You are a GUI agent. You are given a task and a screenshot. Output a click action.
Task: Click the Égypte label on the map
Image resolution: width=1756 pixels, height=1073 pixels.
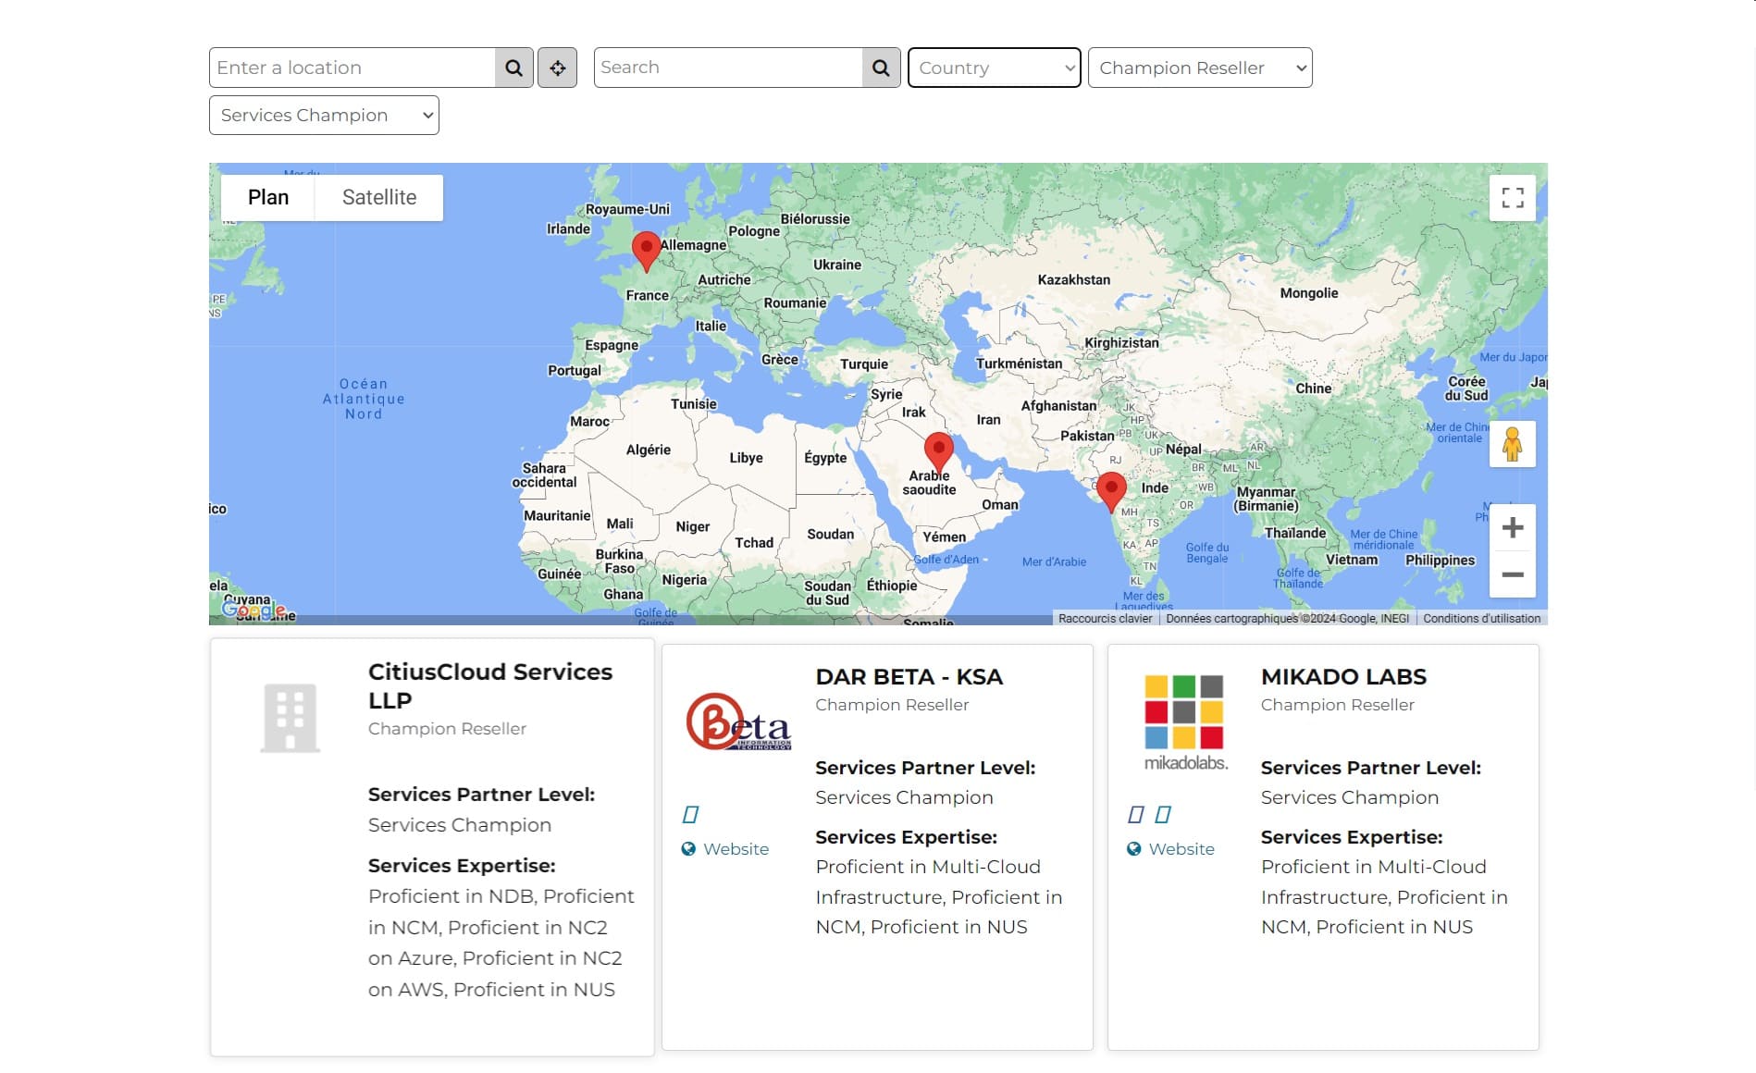pos(825,458)
